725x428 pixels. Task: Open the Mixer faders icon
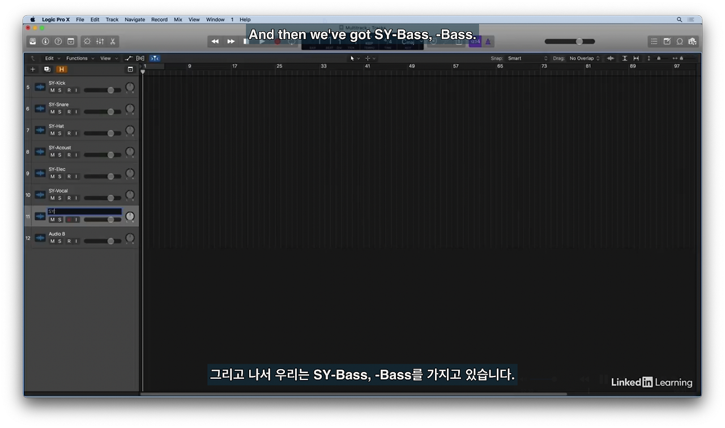[100, 41]
